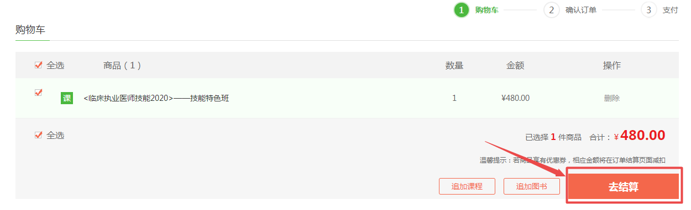
Task: Proceed to checkout with 去结算
Action: (624, 187)
